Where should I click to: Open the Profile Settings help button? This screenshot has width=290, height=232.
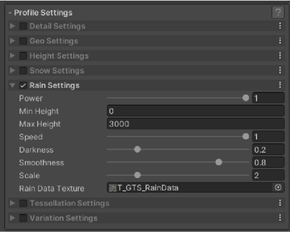pyautogui.click(x=278, y=12)
